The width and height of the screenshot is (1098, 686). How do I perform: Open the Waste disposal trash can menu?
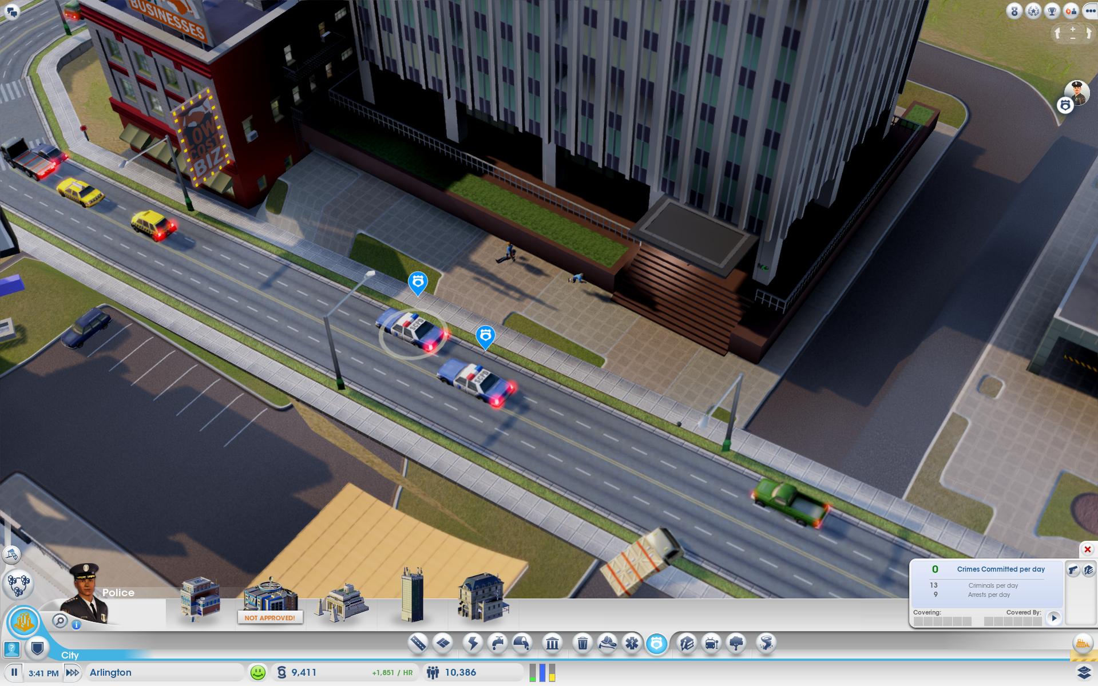(582, 644)
